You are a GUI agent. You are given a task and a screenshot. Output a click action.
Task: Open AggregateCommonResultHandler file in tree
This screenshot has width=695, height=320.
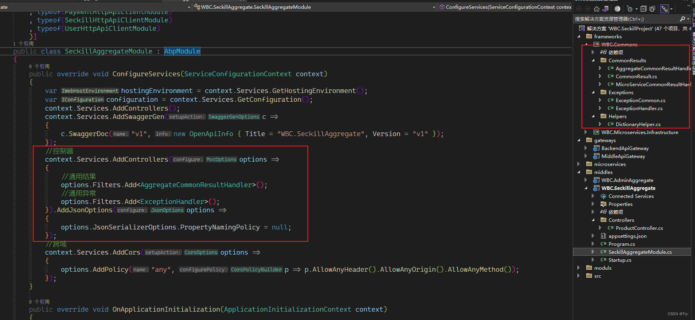[653, 68]
